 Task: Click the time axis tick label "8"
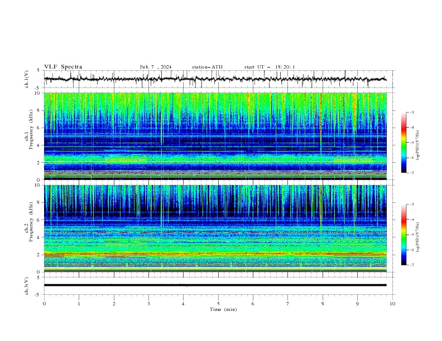coord(323,304)
